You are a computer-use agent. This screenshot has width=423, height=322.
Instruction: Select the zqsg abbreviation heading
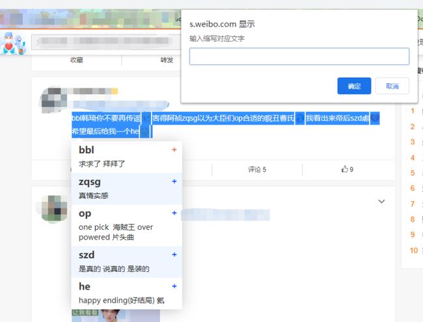click(90, 182)
